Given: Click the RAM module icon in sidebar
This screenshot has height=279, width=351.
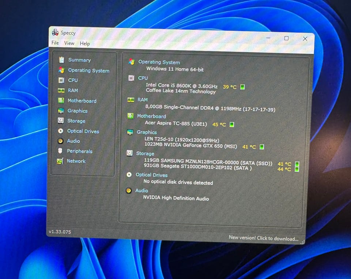Looking at the screenshot, I should [x=61, y=90].
